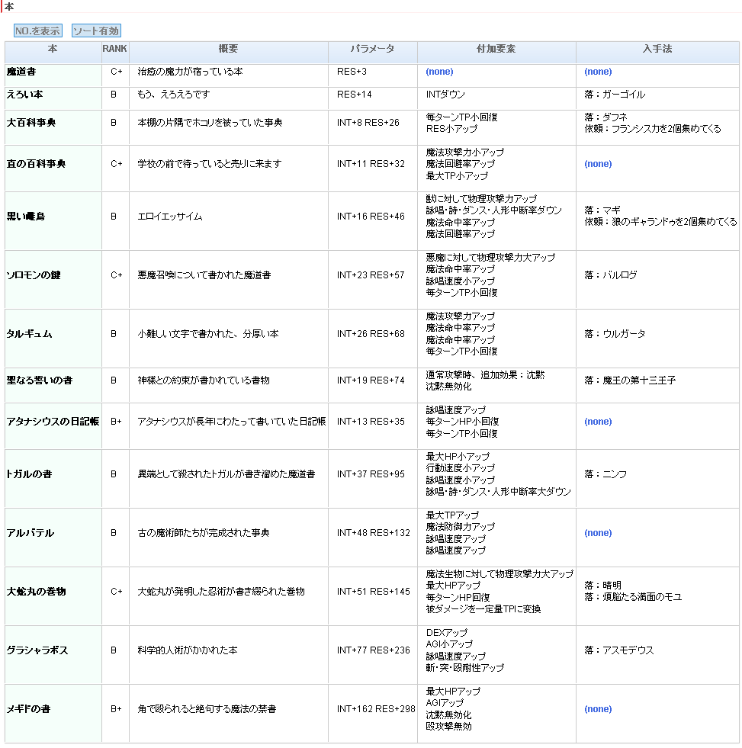Click (none) link in 魔道書 付加要素 cell

click(x=439, y=72)
